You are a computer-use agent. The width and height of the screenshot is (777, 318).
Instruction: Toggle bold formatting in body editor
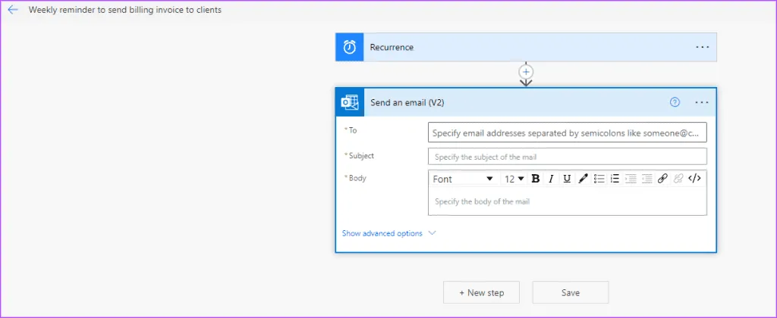pyautogui.click(x=536, y=179)
